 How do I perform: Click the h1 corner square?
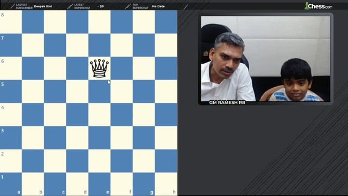(166, 184)
